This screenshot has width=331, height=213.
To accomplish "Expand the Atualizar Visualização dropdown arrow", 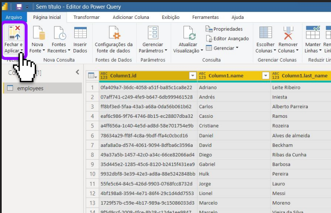I will pos(202,50).
